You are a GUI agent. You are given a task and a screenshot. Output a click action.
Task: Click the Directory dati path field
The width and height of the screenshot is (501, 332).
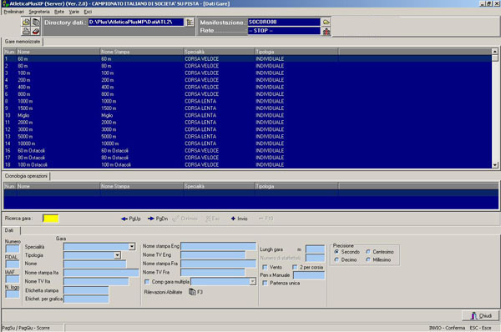tap(136, 22)
